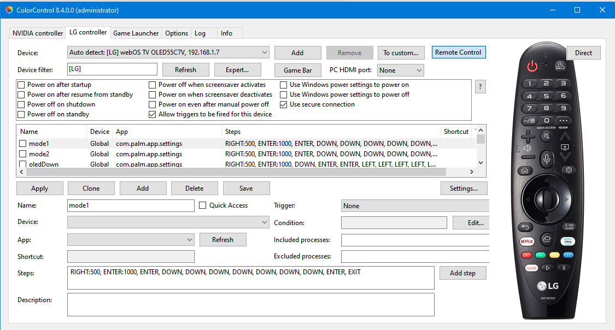Open TV home with remote home button
The width and height of the screenshot is (615, 330).
pyautogui.click(x=525, y=170)
